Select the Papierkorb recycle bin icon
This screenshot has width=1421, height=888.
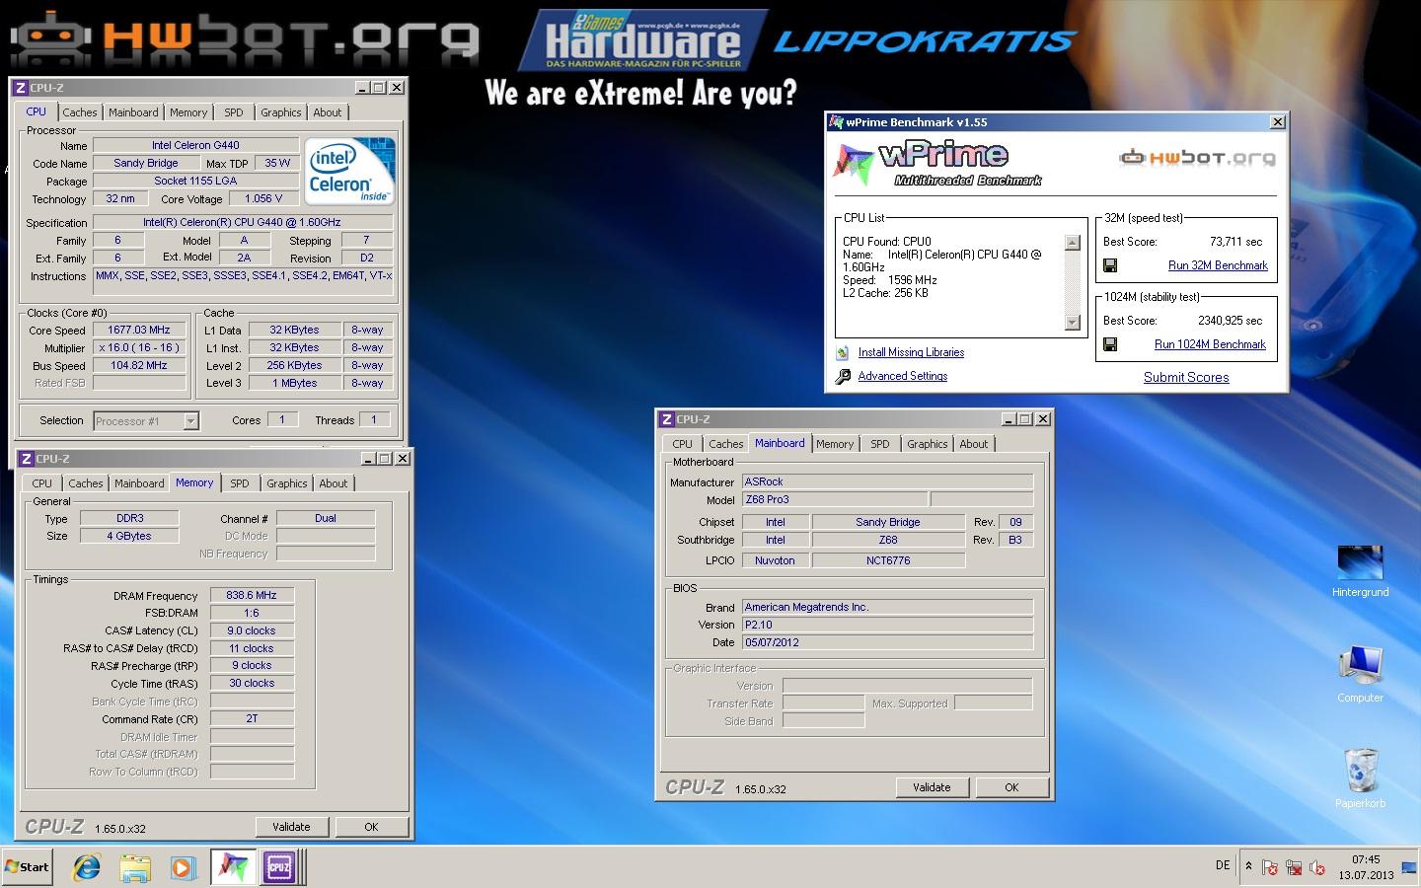[1360, 778]
